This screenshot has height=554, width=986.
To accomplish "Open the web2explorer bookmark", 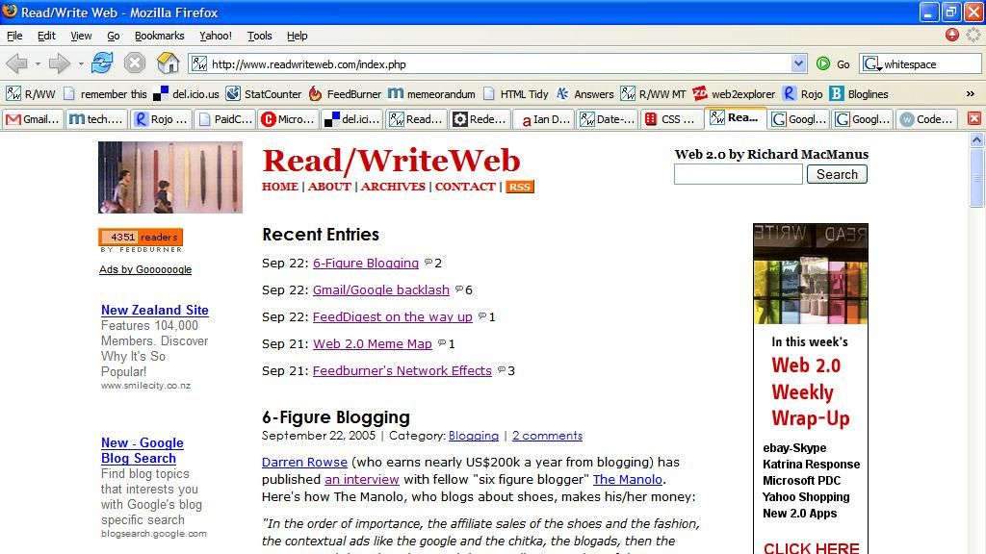I will pos(734,94).
